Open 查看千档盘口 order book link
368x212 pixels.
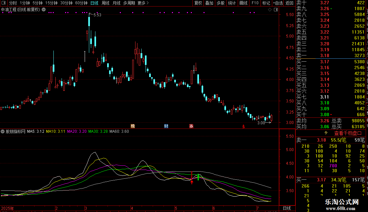pos(348,133)
